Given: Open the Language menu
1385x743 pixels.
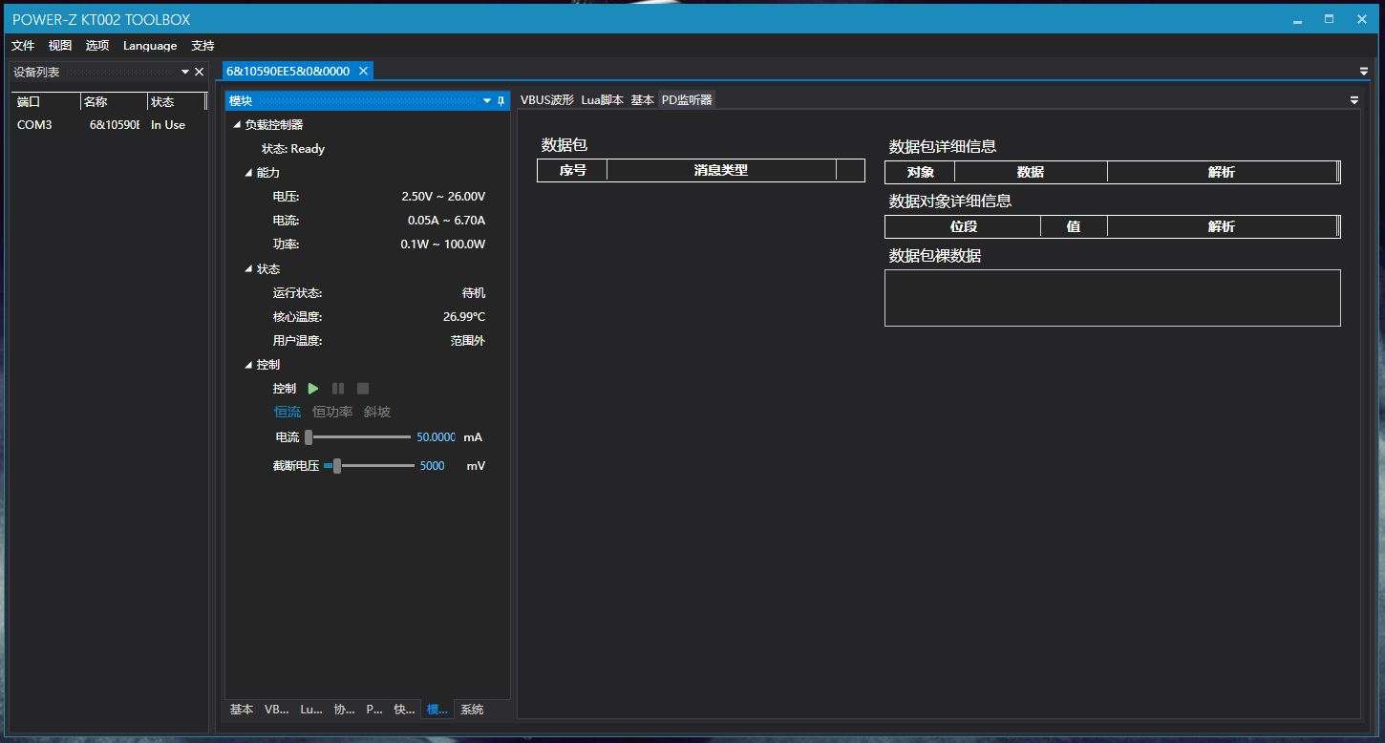Looking at the screenshot, I should click(150, 46).
